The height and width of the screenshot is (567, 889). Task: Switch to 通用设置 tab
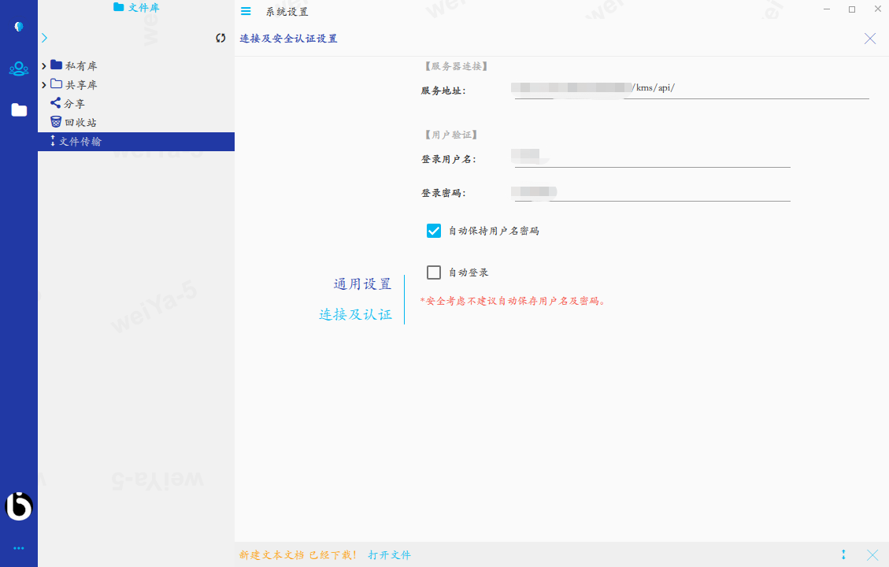tap(362, 284)
